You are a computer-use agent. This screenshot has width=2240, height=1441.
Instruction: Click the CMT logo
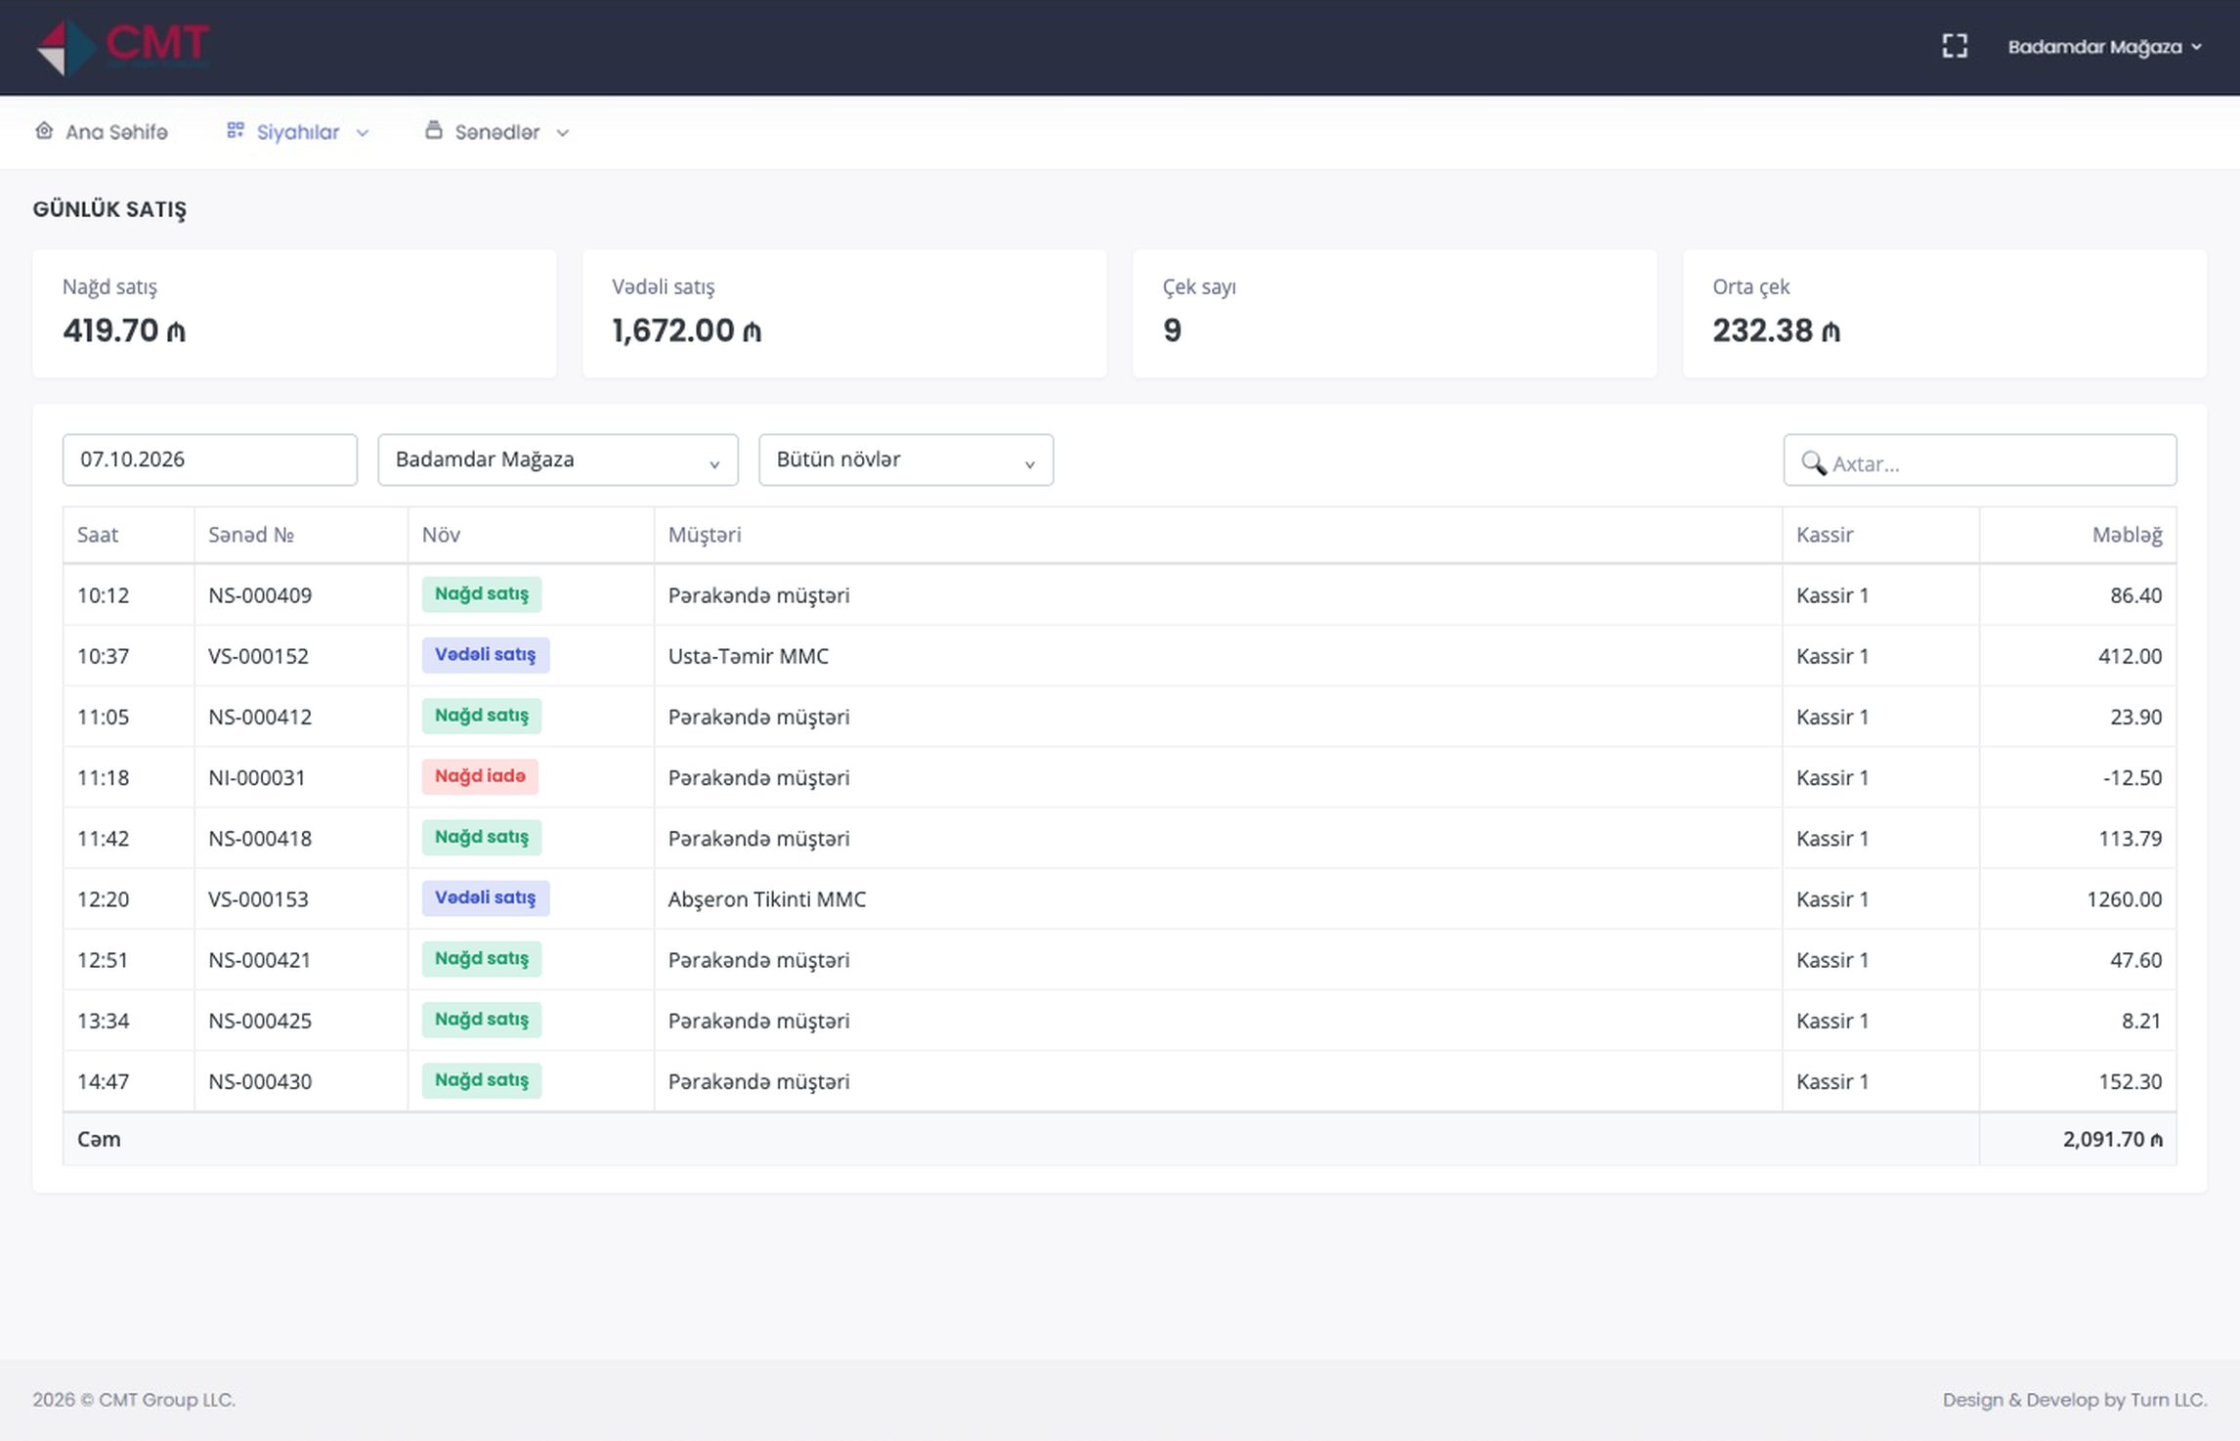pos(122,46)
